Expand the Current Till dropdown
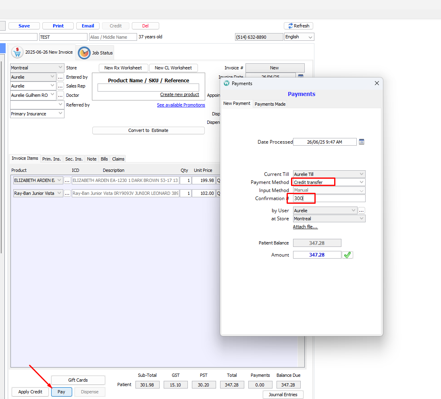The width and height of the screenshot is (441, 399). pos(362,174)
